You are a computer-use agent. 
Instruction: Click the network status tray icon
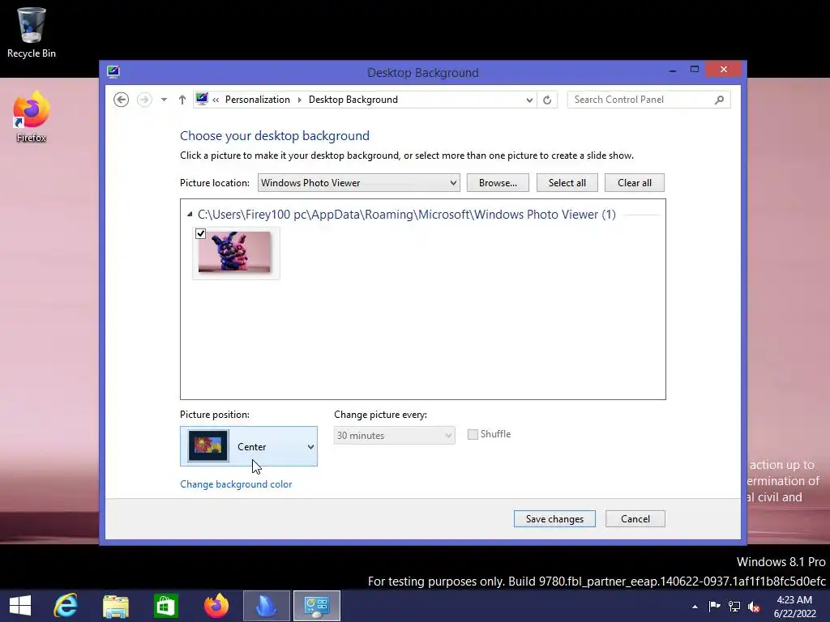734,606
